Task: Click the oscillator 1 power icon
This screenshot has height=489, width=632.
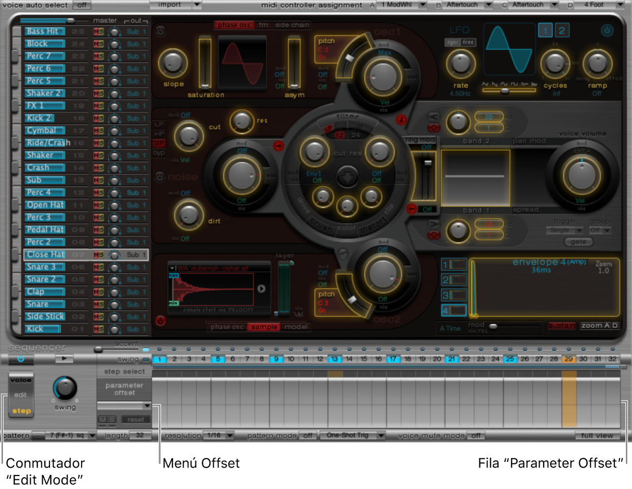Action: click(160, 32)
